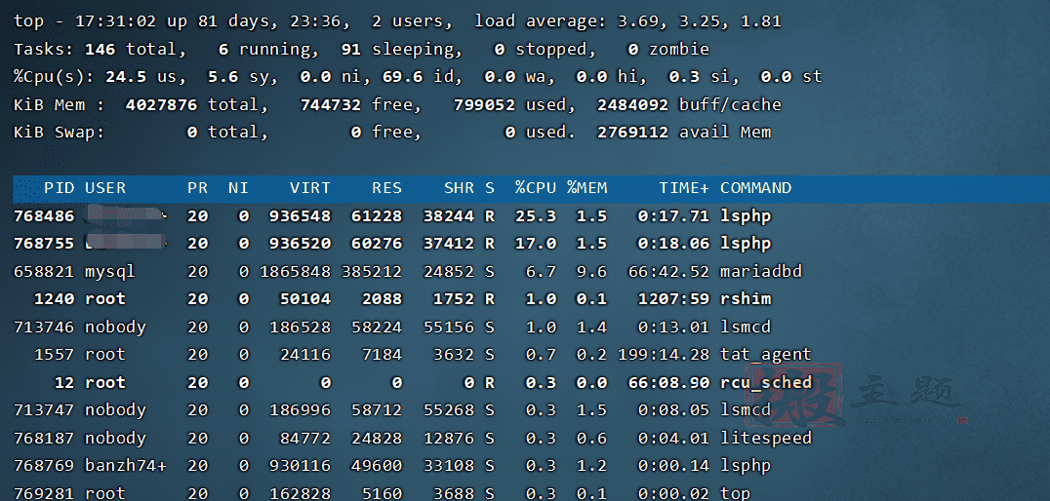The width and height of the screenshot is (1050, 501).
Task: Click the 66:08.90 time value
Action: (668, 383)
